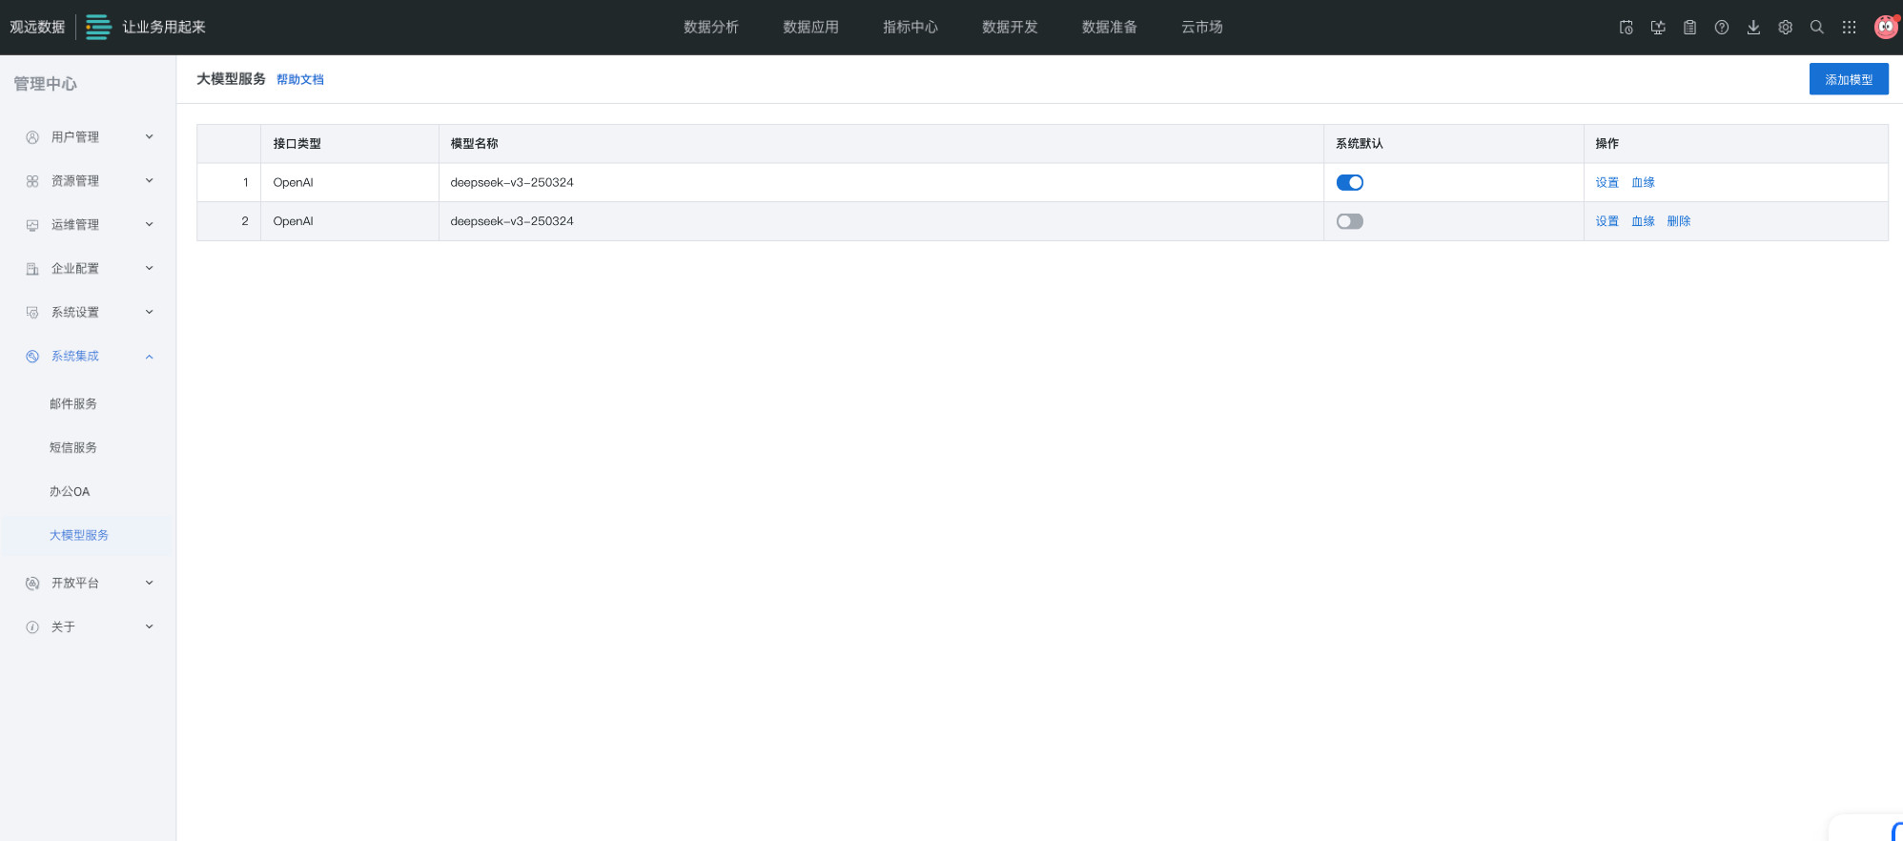This screenshot has width=1903, height=841.
Task: Enable system default toggle for row 2
Action: [1349, 221]
